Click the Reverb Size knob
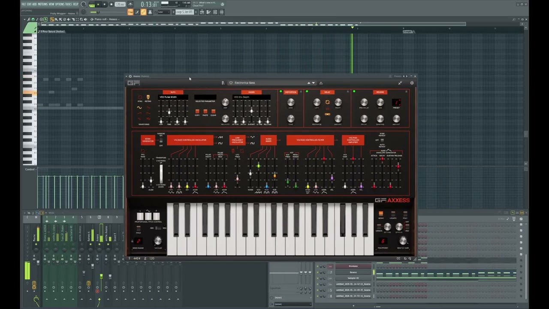Image resolution: width=549 pixels, height=309 pixels. click(380, 102)
